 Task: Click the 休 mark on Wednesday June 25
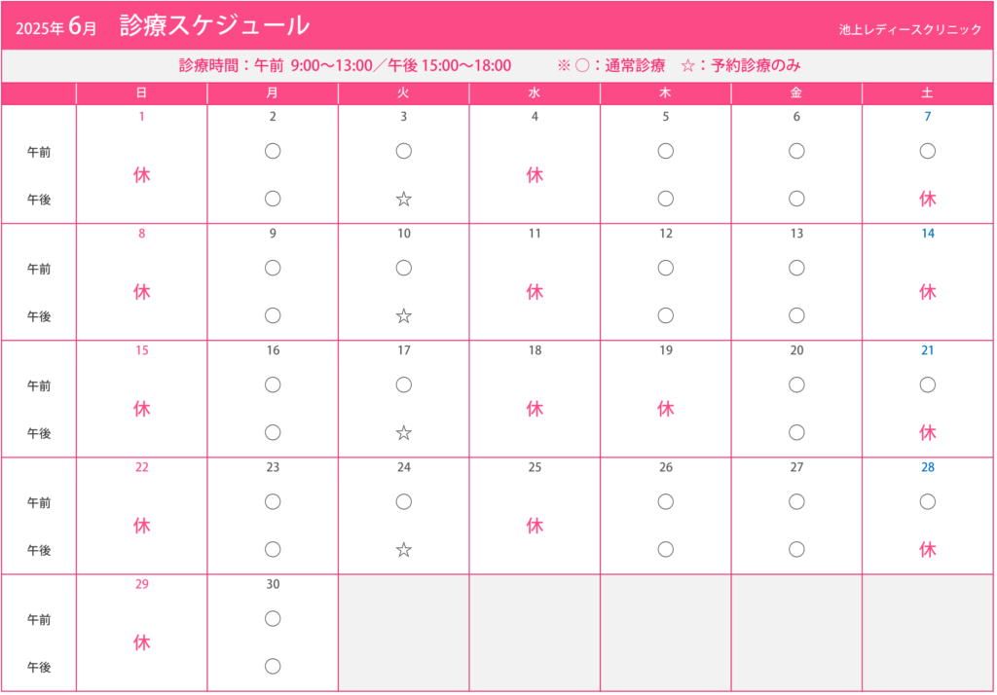(x=535, y=526)
